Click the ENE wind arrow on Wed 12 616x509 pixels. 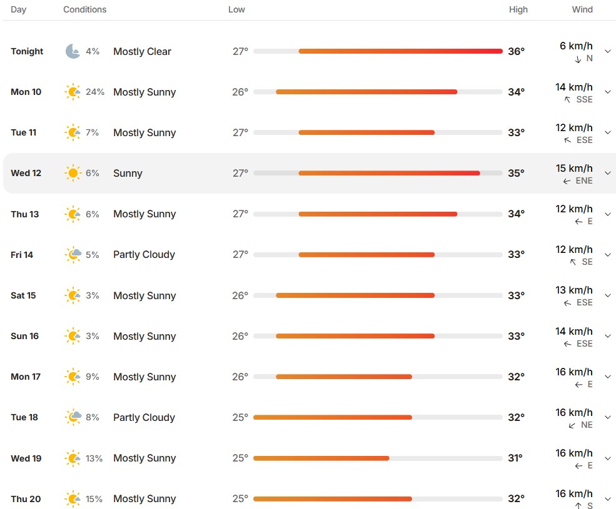tap(567, 181)
